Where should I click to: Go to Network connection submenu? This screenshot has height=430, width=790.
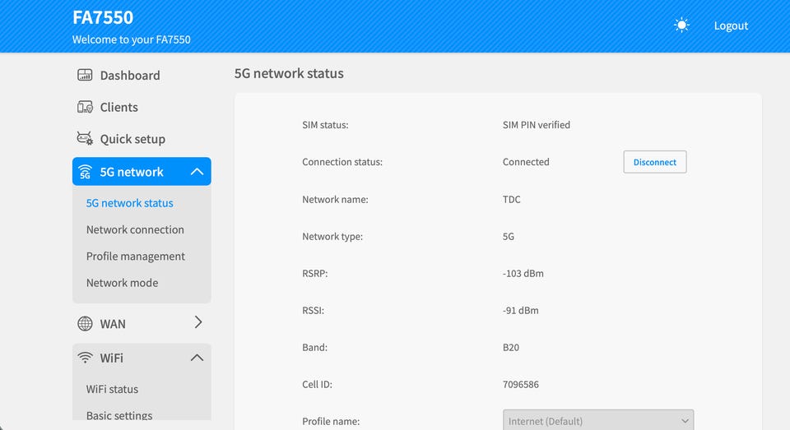click(x=135, y=229)
